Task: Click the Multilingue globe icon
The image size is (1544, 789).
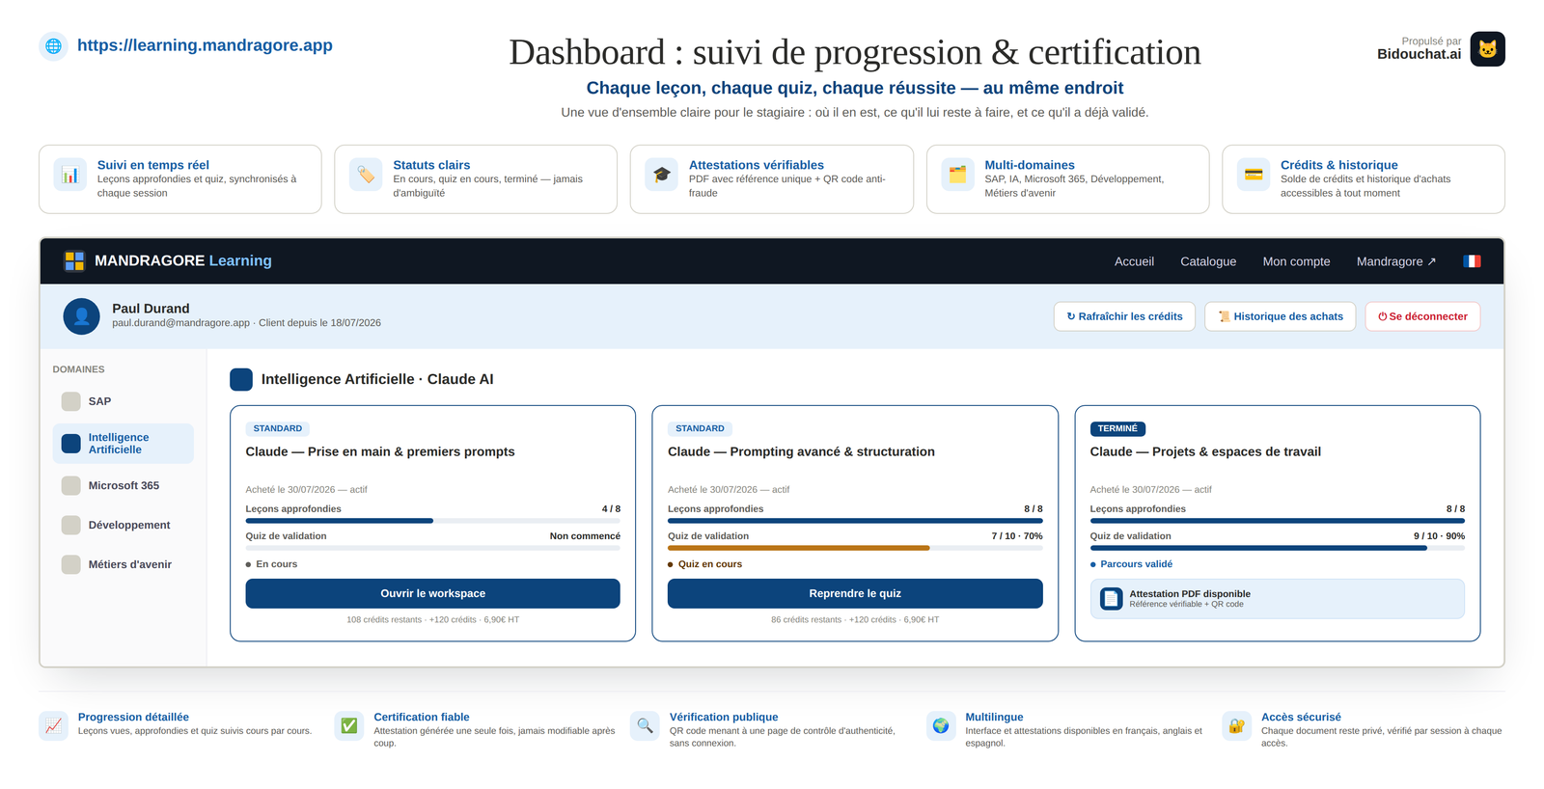Action: [x=941, y=726]
